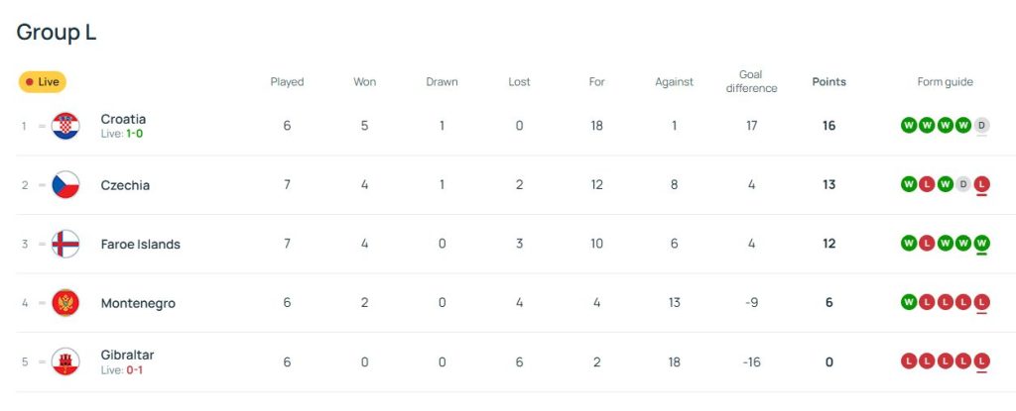Click the Czechia flag icon

65,185
